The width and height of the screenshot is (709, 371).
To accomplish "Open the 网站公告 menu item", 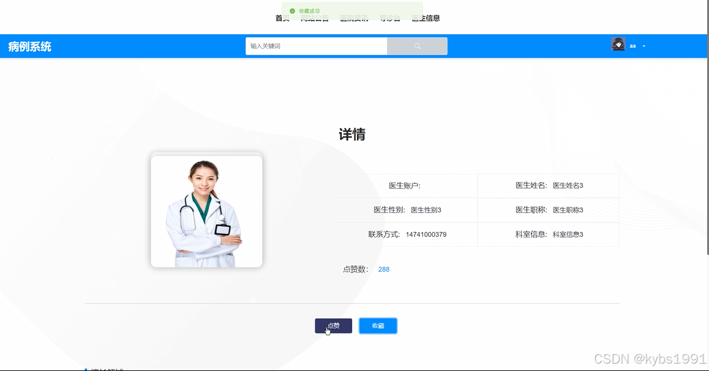I will point(315,18).
